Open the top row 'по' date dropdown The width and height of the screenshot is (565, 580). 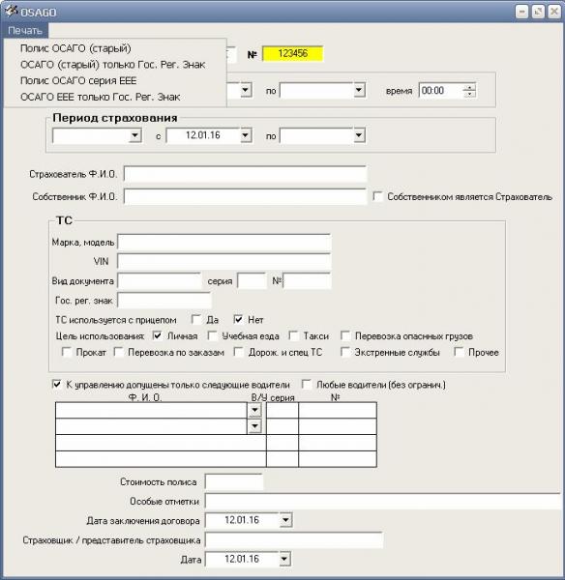point(359,90)
